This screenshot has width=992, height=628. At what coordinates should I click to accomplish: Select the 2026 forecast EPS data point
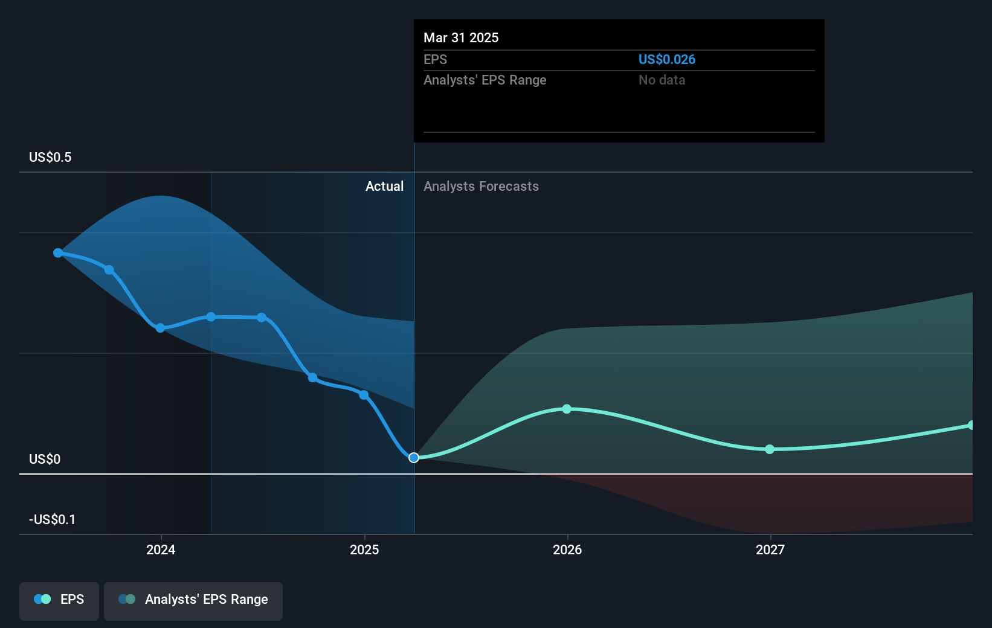click(x=567, y=409)
